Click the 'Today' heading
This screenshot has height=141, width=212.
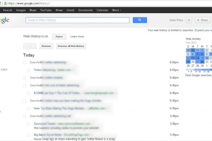tap(29, 55)
